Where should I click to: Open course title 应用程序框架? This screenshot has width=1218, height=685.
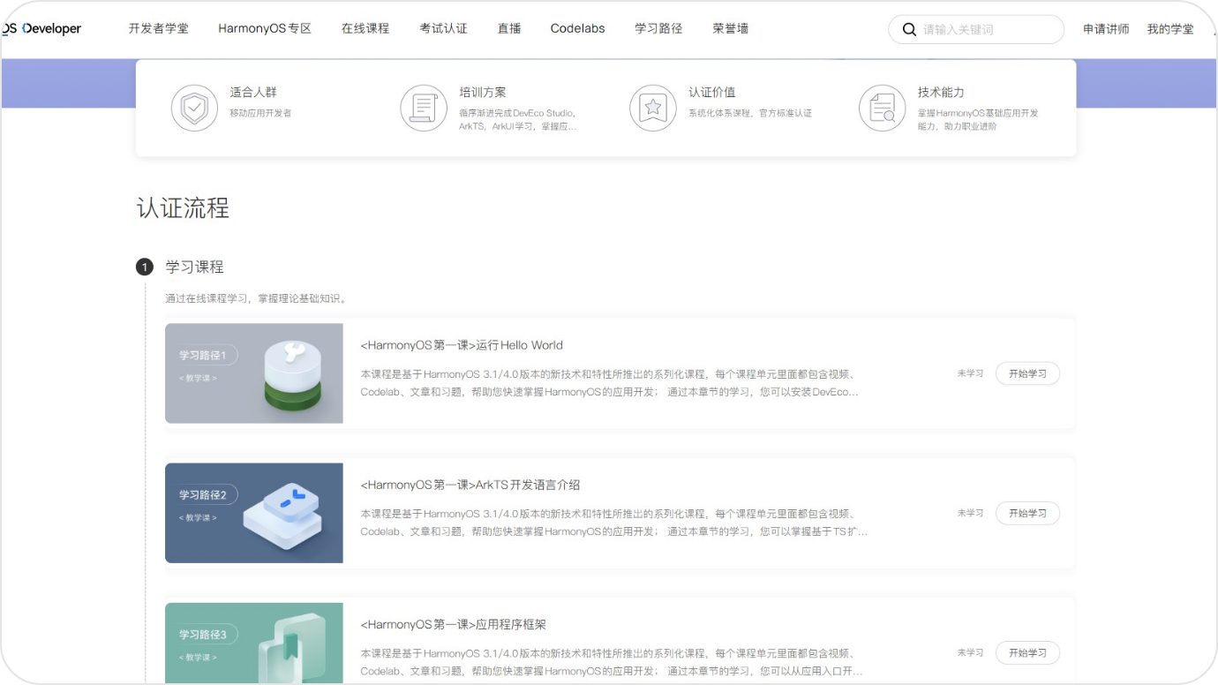tap(454, 624)
